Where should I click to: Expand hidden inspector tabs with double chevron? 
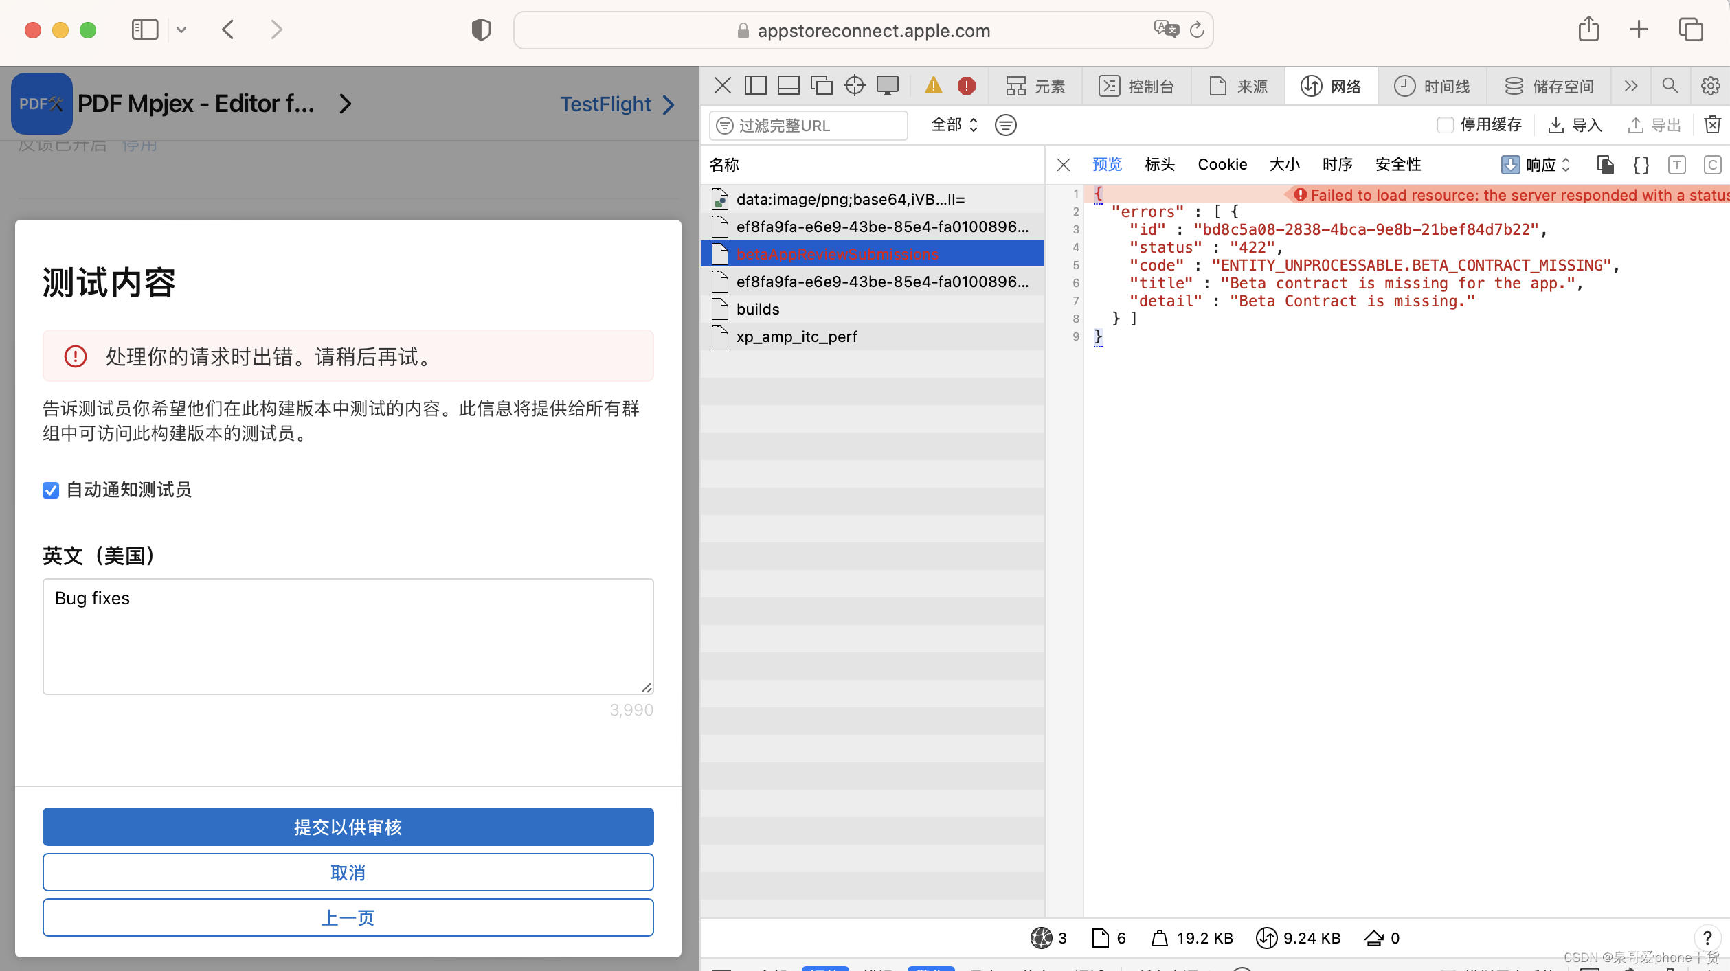pos(1630,86)
